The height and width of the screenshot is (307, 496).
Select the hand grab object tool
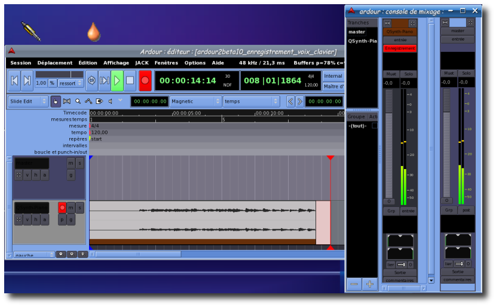pos(56,102)
